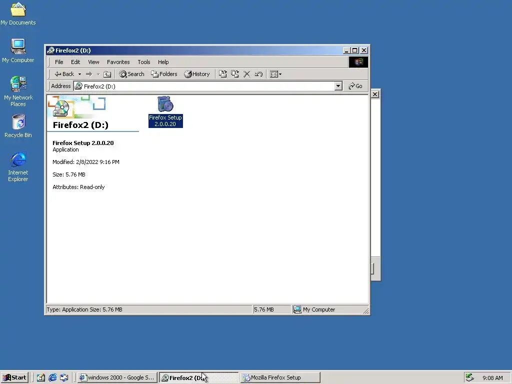Click the Copy To toolbar icon
Screen dimensions: 512x384
tap(235, 74)
